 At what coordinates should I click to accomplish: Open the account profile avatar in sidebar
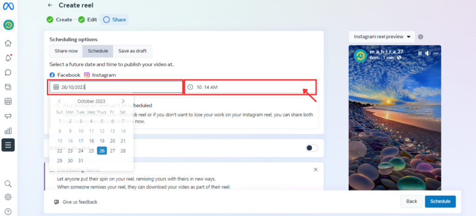coord(8,25)
